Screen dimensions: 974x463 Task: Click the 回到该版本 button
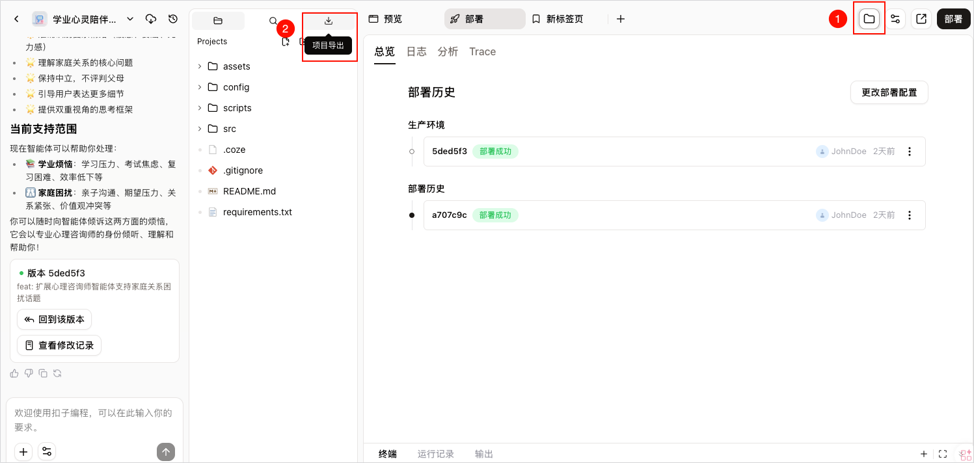tap(54, 319)
